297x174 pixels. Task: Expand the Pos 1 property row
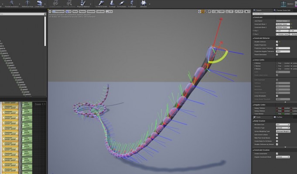[253, 30]
